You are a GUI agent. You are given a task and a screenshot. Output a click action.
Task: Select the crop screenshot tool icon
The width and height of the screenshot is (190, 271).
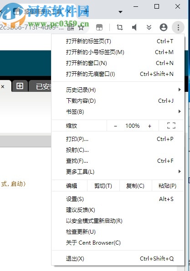point(120,27)
